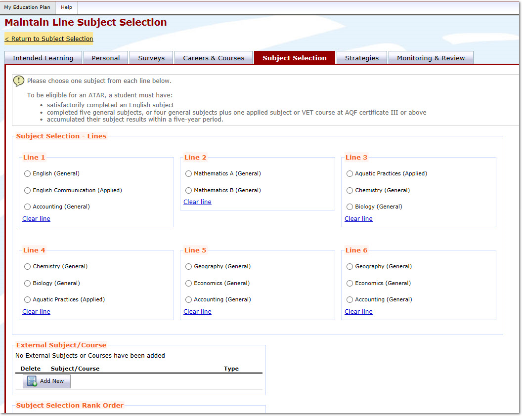Select English Communication (Applied) option
The width and height of the screenshot is (525, 416).
(x=28, y=190)
